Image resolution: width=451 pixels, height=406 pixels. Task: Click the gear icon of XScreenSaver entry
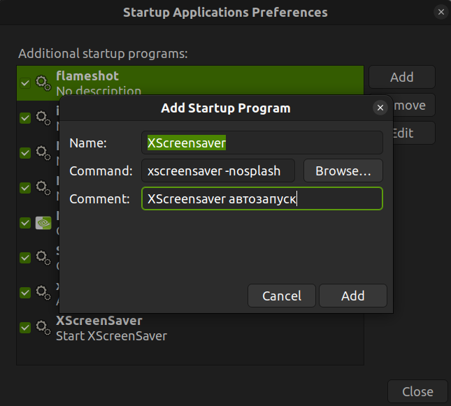click(x=43, y=328)
